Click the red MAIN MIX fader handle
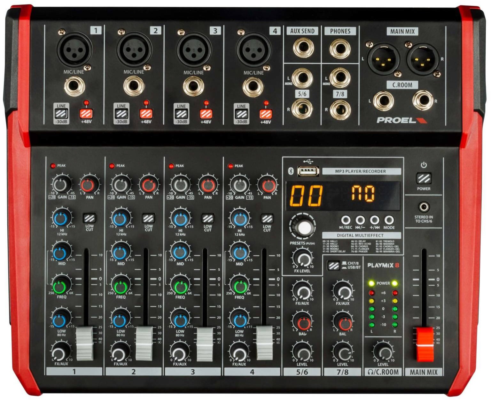Image resolution: width=491 pixels, height=400 pixels. (425, 344)
